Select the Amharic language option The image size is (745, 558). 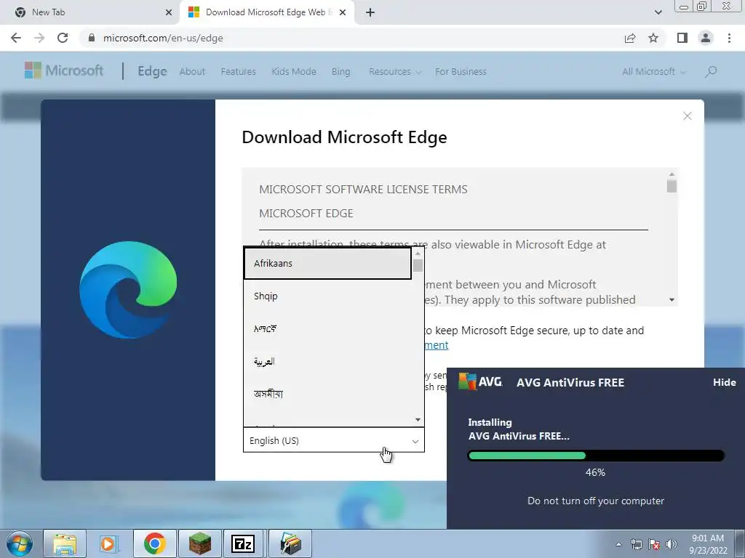(x=327, y=328)
